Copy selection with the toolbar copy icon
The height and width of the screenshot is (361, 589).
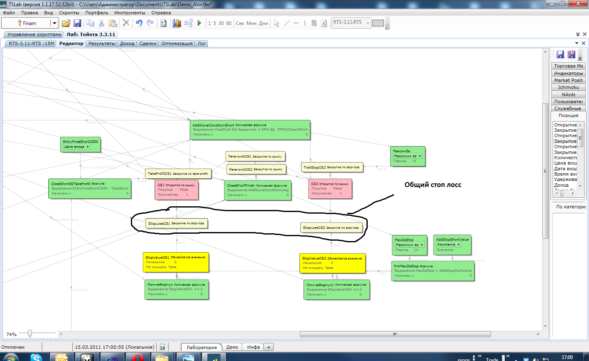(90, 23)
